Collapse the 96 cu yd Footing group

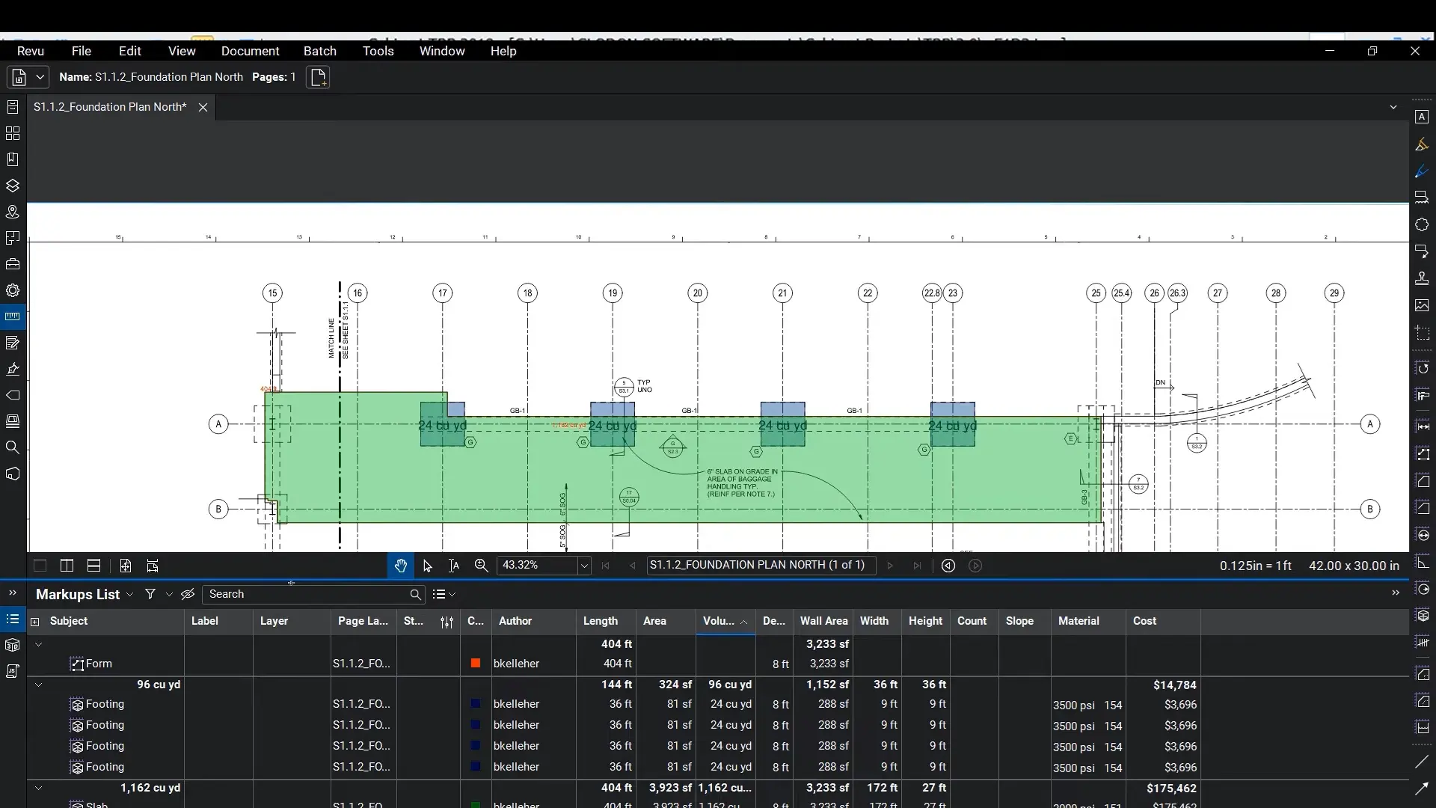point(39,685)
